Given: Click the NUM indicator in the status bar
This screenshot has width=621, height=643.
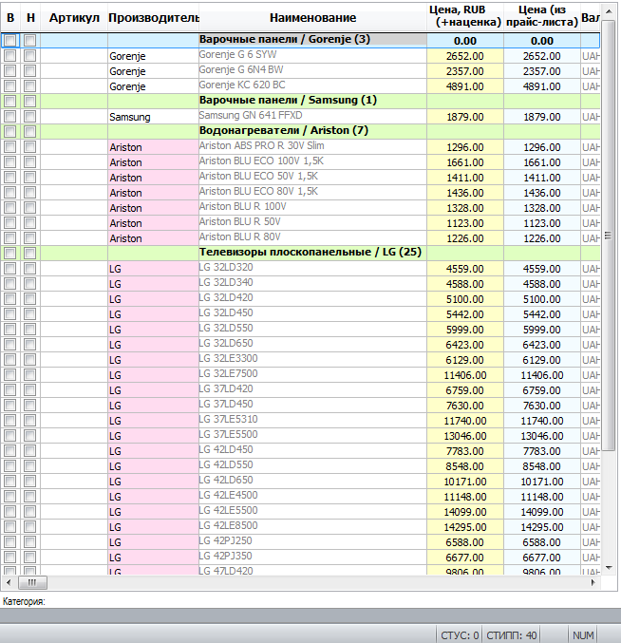Looking at the screenshot, I should point(582,634).
